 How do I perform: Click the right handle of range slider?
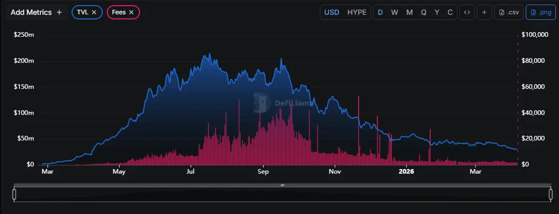(551, 194)
